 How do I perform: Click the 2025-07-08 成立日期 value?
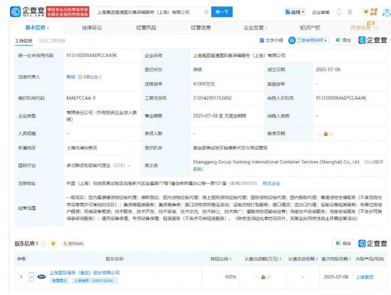[x=328, y=70]
